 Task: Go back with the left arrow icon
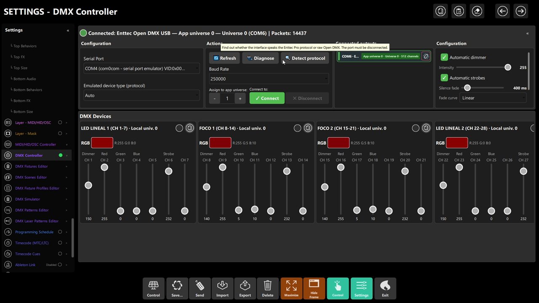502,11
